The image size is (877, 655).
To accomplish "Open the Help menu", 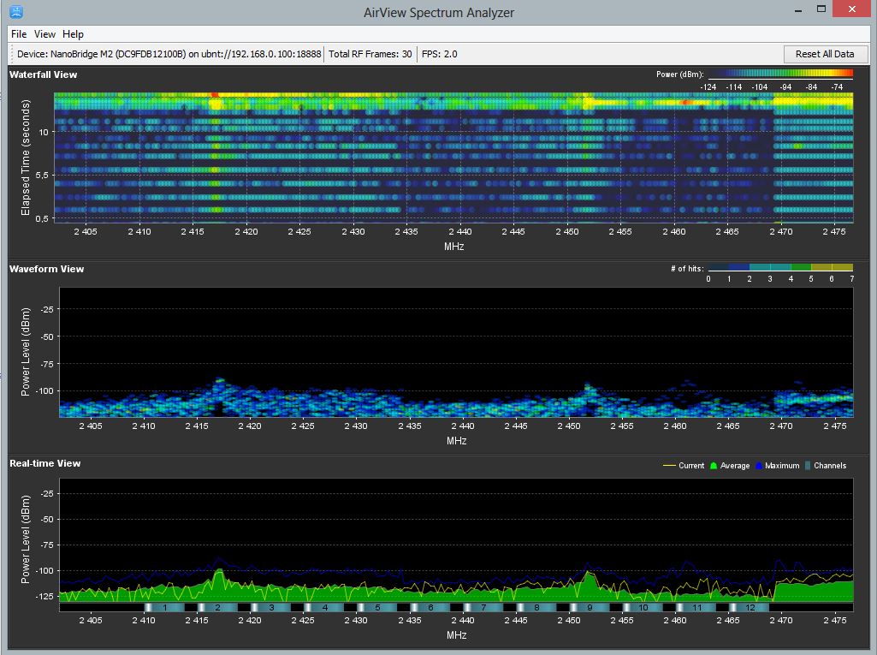I will pyautogui.click(x=73, y=34).
